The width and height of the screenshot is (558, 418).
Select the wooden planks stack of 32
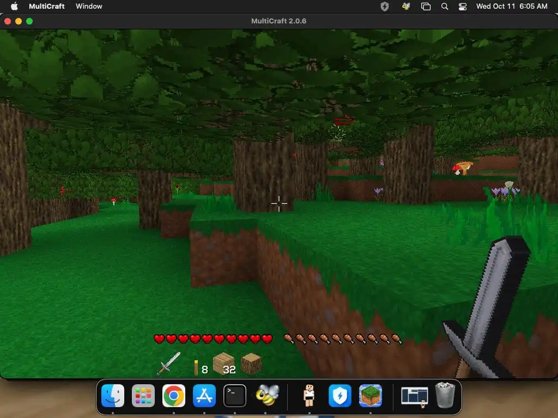(x=224, y=364)
